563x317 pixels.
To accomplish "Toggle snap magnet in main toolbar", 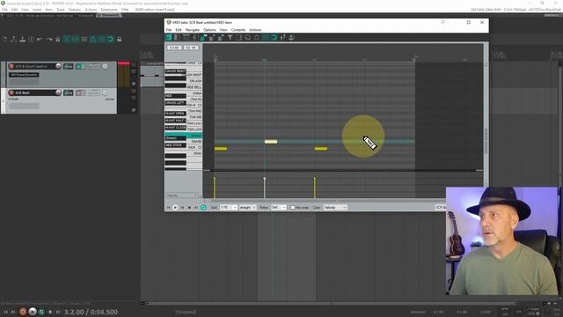I will 110,39.
